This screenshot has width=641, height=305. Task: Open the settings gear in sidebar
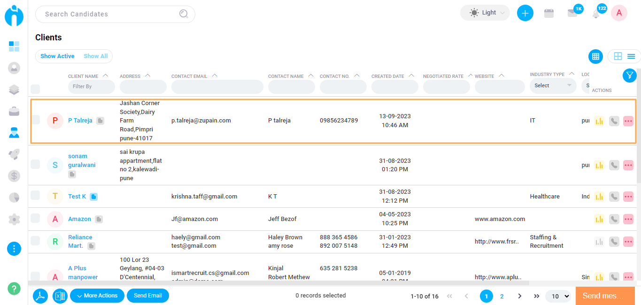[14, 219]
